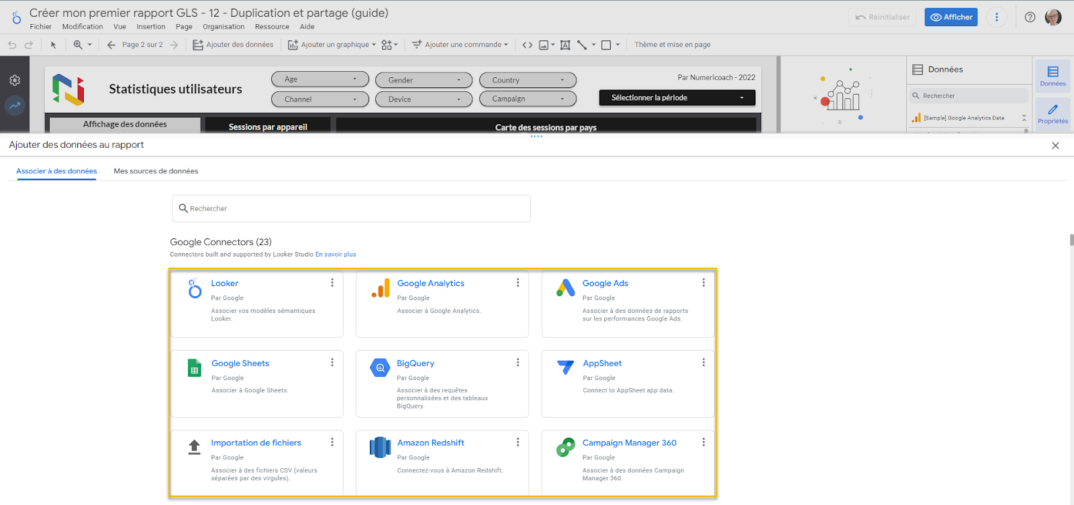This screenshot has width=1074, height=505.
Task: Go to previous page arrow
Action: [111, 45]
